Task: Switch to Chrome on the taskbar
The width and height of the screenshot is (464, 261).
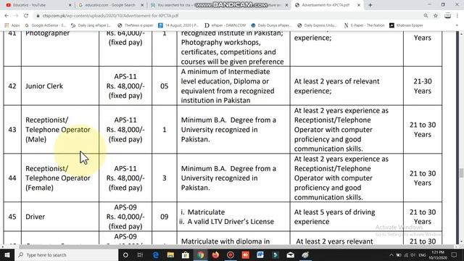Action: point(200,254)
